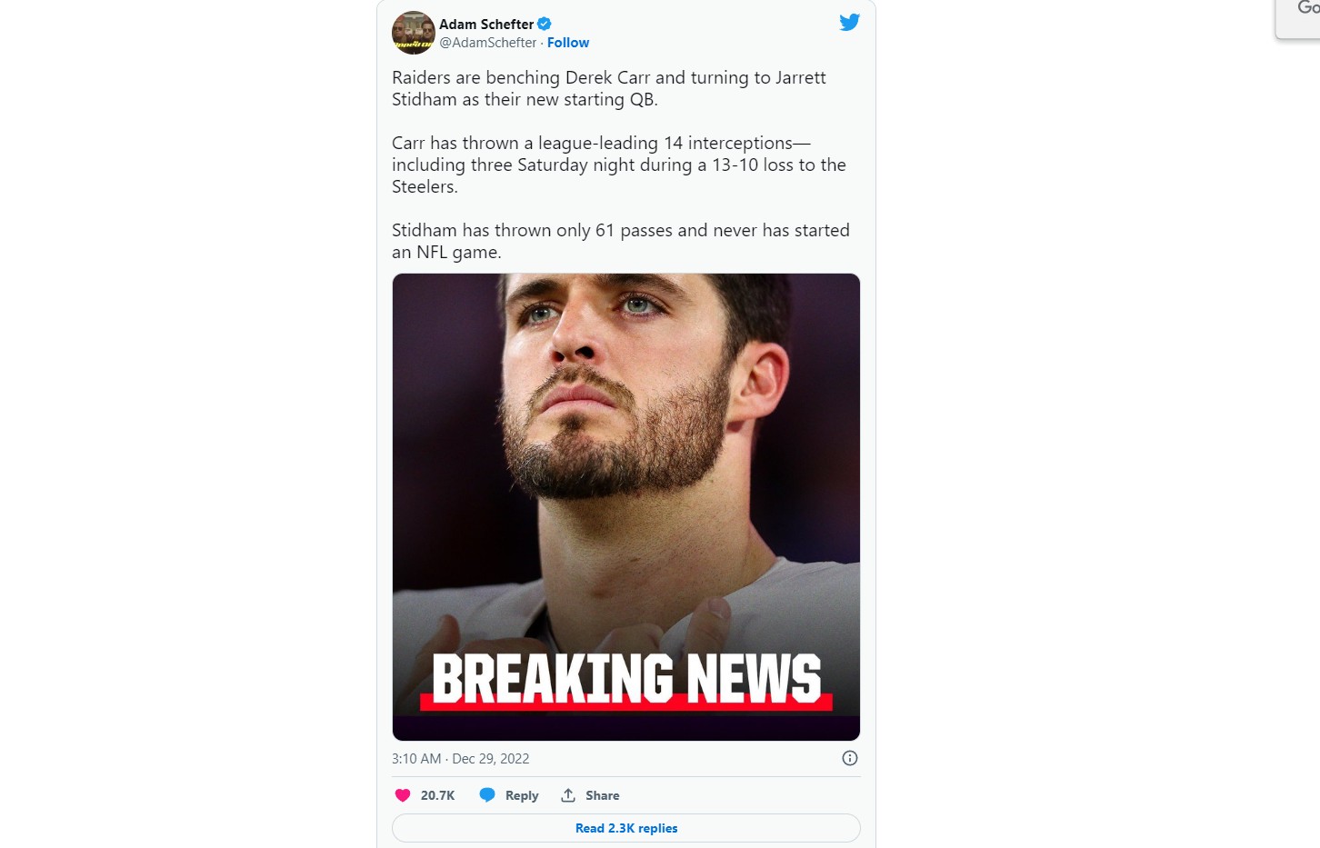Open the @AdamSchefter handle link

point(488,43)
